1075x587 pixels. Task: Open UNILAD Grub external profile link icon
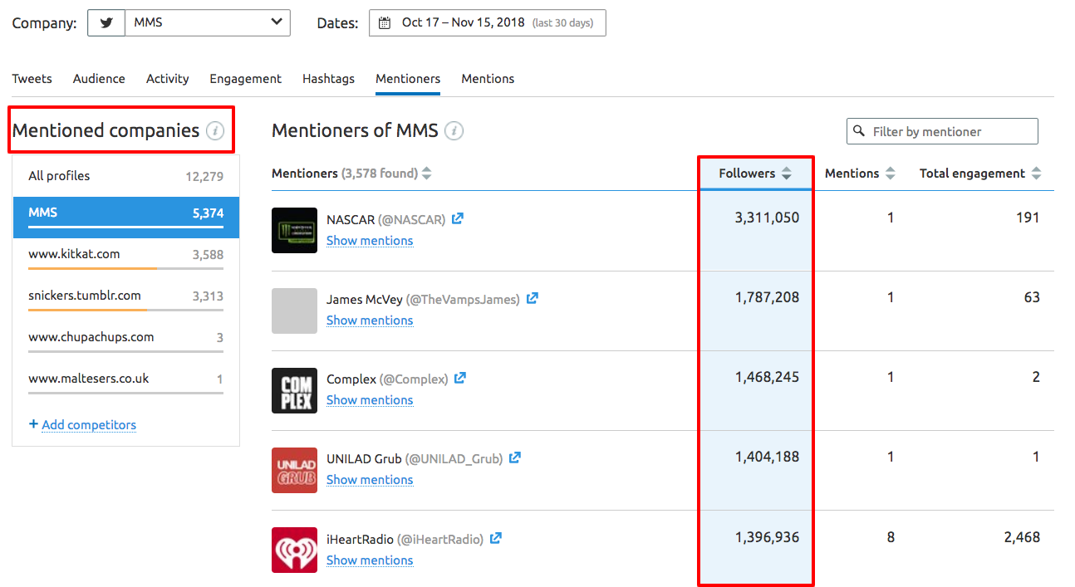coord(515,458)
